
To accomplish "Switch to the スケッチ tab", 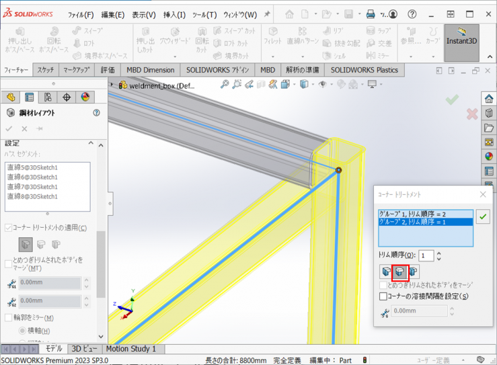I will (46, 70).
